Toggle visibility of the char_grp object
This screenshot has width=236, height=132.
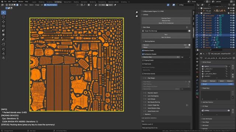pyautogui.click(x=231, y=11)
